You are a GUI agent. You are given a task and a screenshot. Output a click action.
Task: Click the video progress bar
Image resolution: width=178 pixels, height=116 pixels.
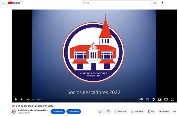tap(94, 96)
